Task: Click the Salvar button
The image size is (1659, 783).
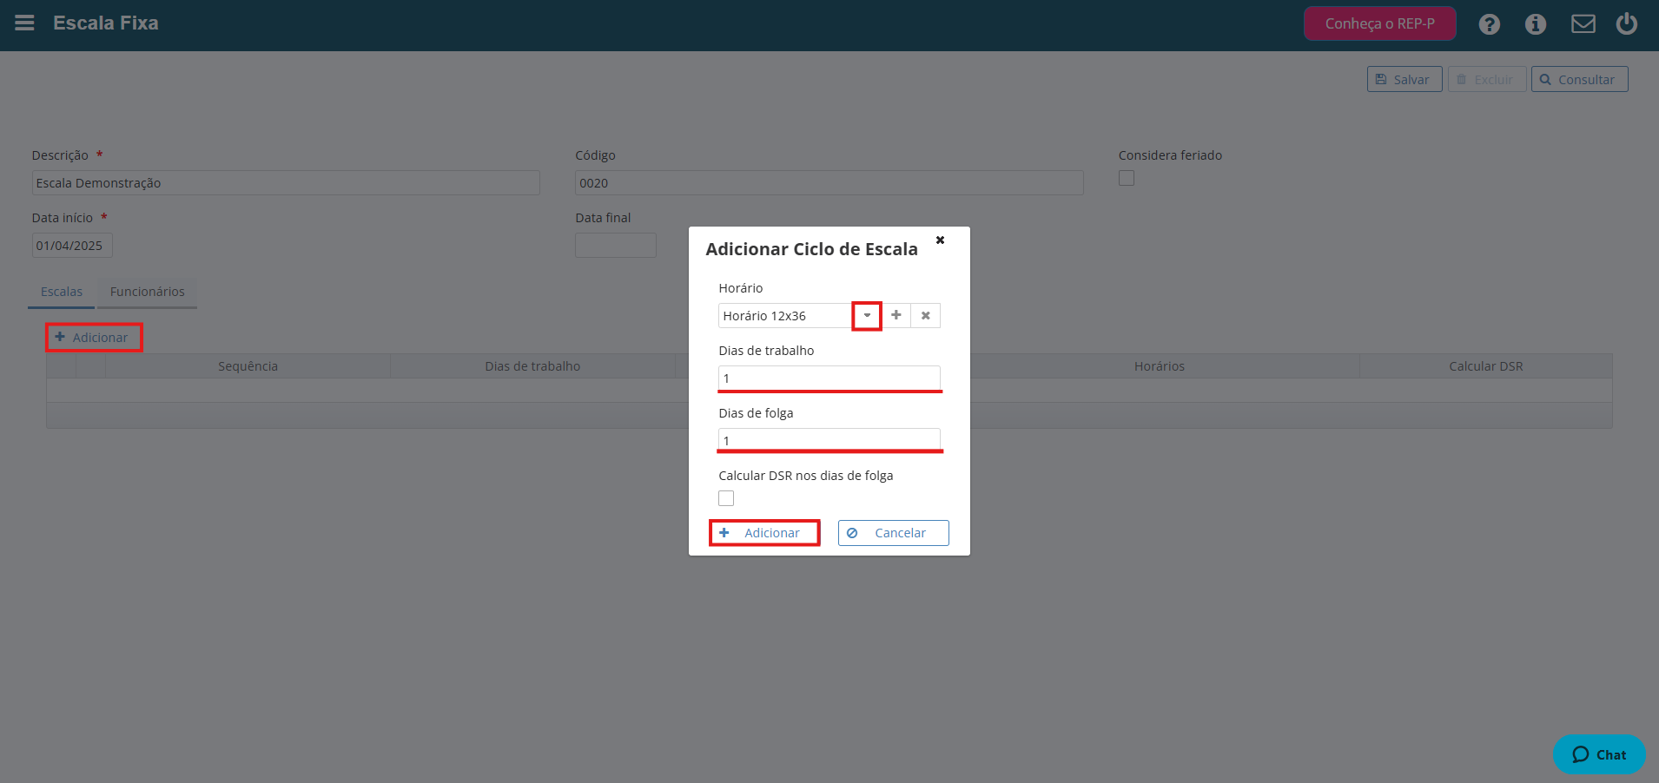Action: point(1405,79)
